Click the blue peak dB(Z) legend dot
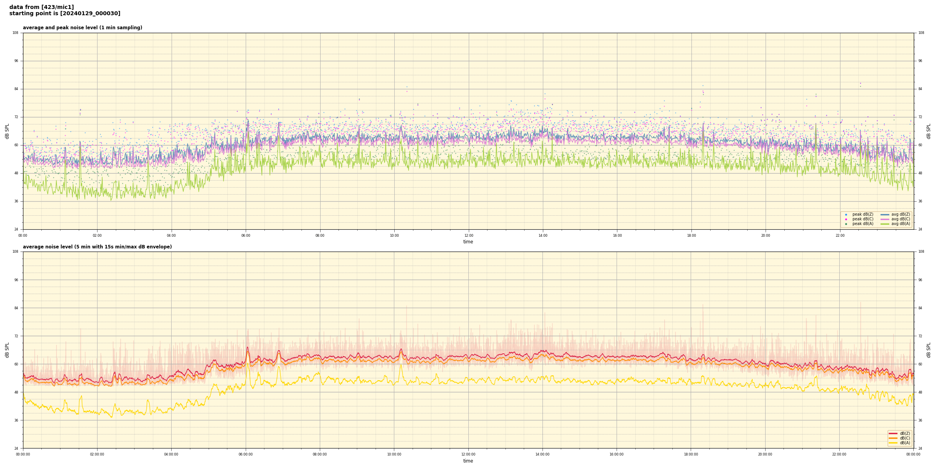The width and height of the screenshot is (936, 468). 846,214
